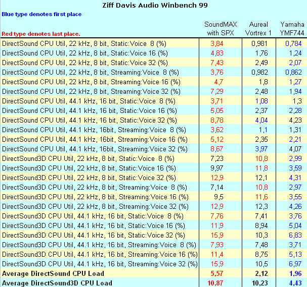
Task: Click the SoundMAX value 7,76
Action: (x=217, y=216)
